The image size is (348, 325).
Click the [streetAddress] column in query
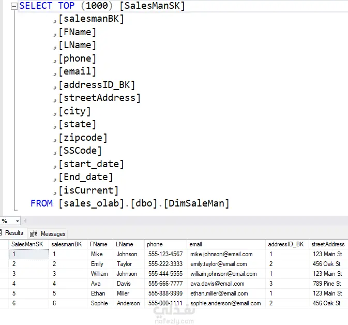pyautogui.click(x=99, y=98)
